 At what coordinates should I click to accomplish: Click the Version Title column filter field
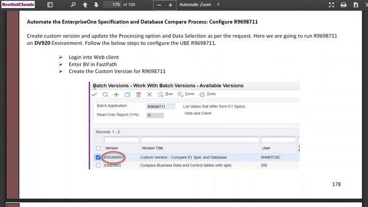click(x=200, y=140)
